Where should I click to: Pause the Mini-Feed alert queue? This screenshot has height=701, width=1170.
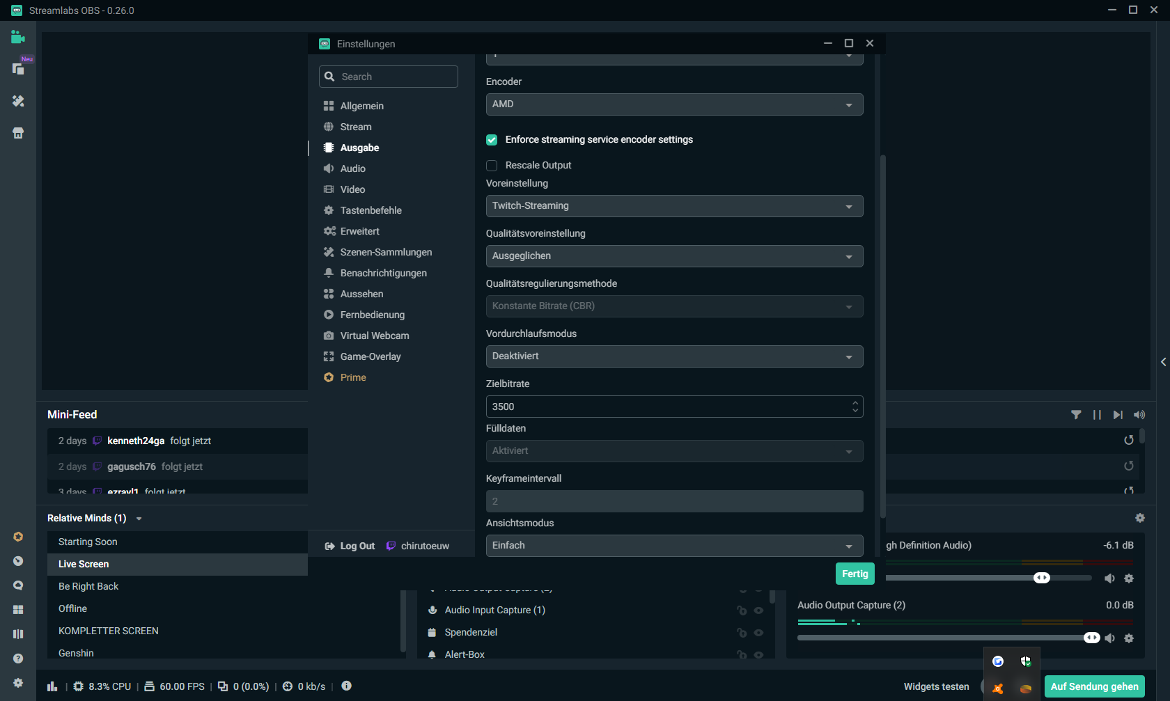click(1097, 415)
